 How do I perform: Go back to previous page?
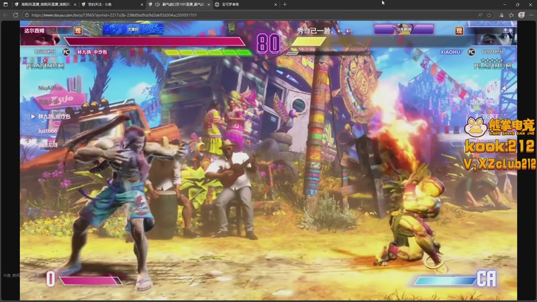(x=5, y=15)
